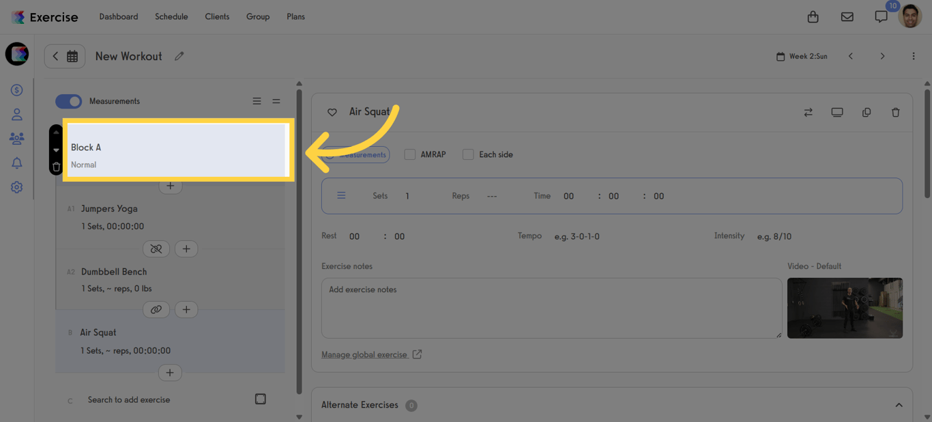Image resolution: width=932 pixels, height=422 pixels.
Task: Open the Schedule page from the top navigation
Action: 171,16
